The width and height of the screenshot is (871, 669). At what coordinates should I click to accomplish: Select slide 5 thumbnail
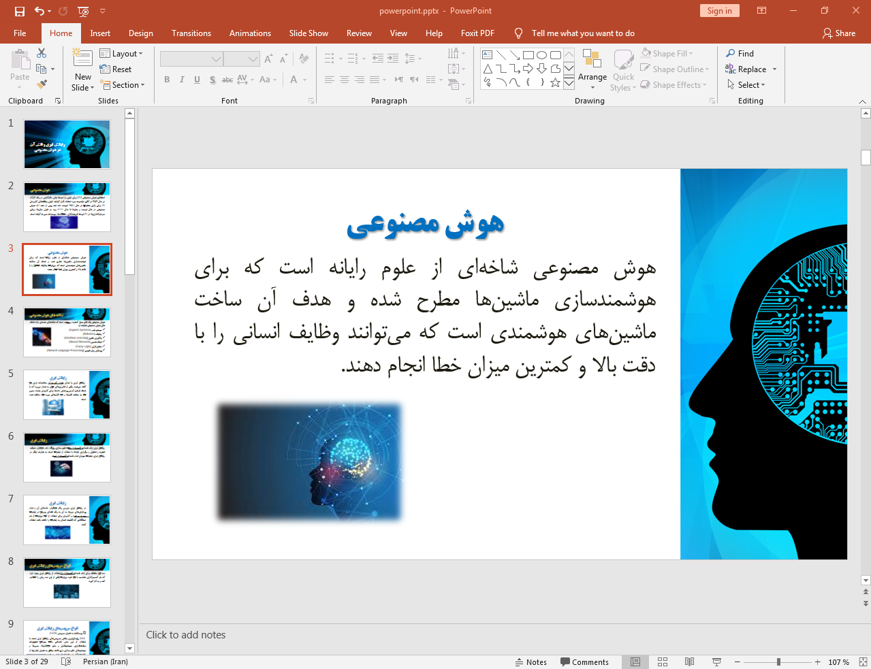[67, 395]
